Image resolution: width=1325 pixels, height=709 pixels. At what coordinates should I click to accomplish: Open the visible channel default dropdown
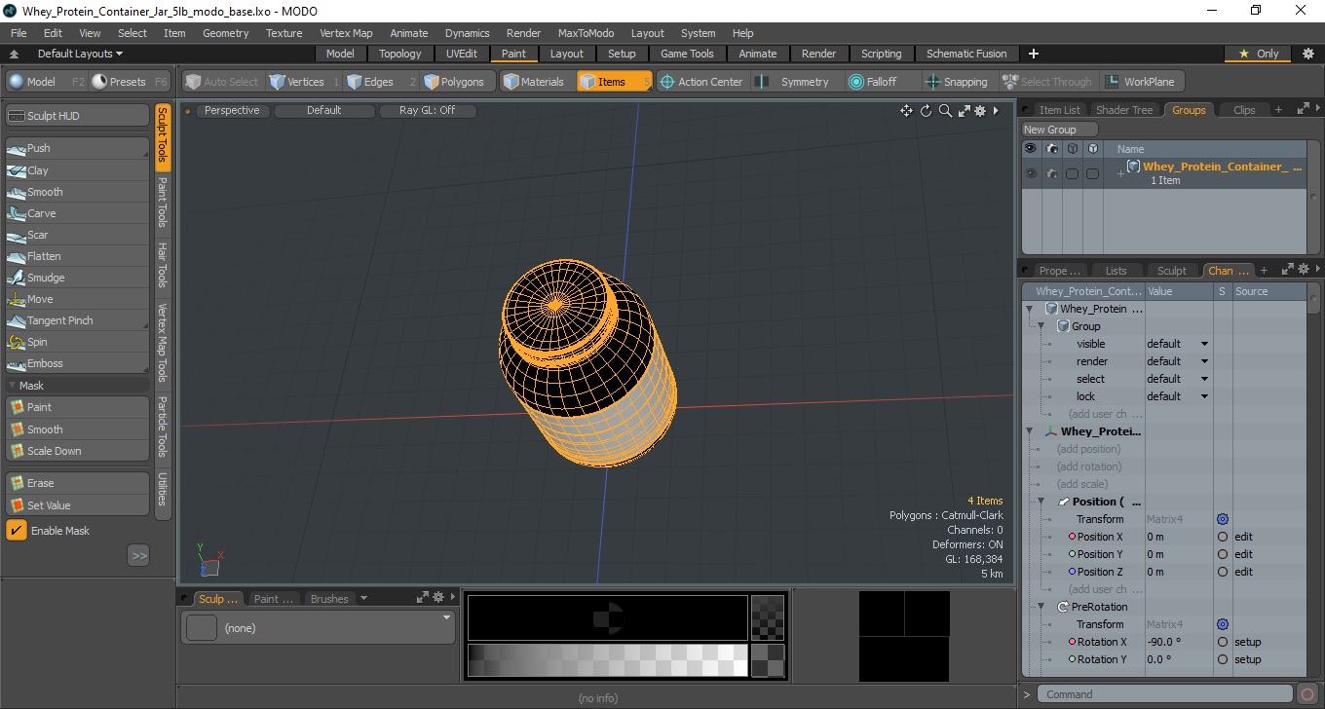(x=1177, y=344)
